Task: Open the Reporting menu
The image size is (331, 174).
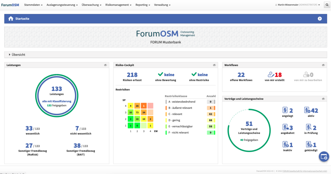Action: 143,5
